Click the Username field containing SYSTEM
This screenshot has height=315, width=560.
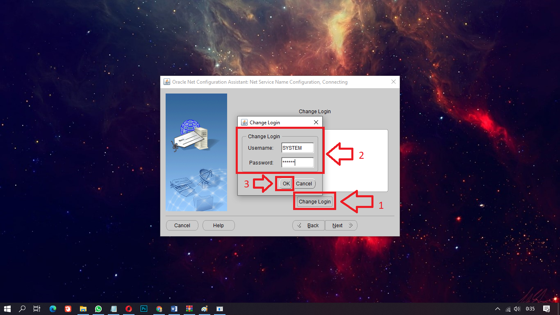(x=298, y=148)
